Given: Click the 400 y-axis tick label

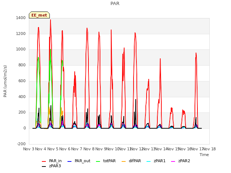Looking at the screenshot, I should pos(22,97).
